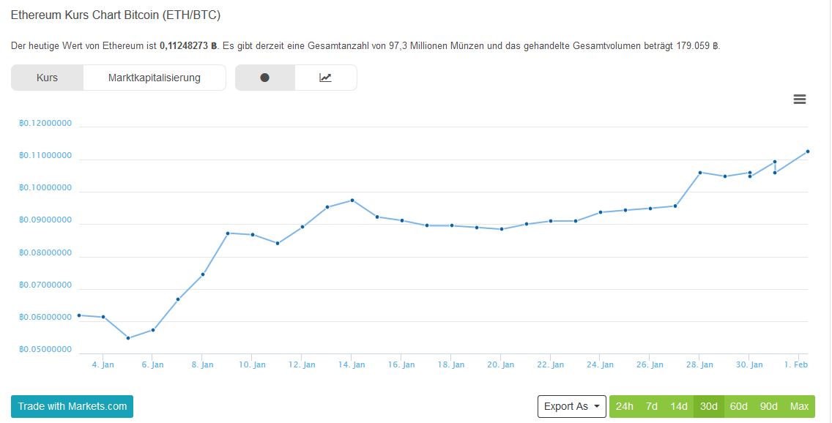Viewport: 832px width, 423px height.
Task: Click the first data point near 4. Jan
Action: pyautogui.click(x=78, y=315)
